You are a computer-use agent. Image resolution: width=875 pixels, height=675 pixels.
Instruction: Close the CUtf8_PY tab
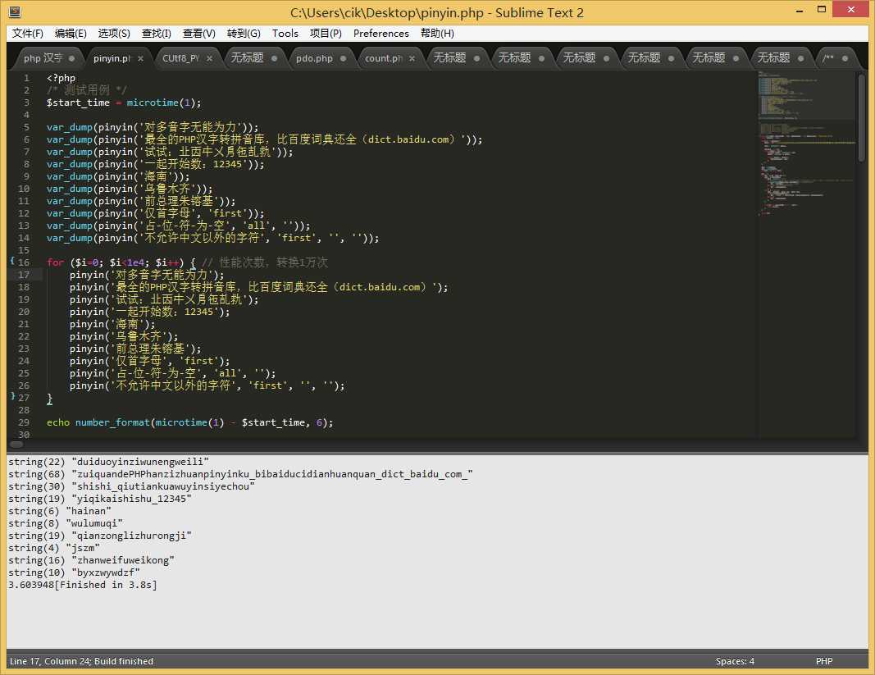click(209, 58)
